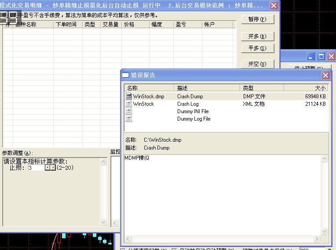Click the 开空(U) open short button
This screenshot has height=250, width=336.
pyautogui.click(x=257, y=64)
